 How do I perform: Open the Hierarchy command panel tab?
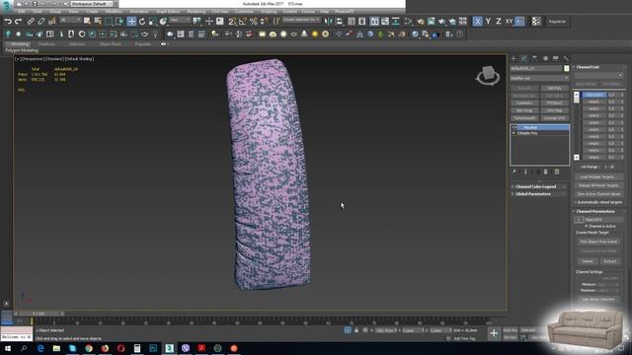tap(534, 59)
